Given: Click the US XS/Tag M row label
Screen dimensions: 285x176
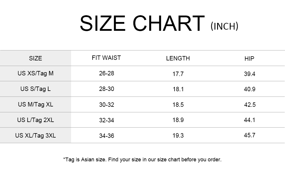Looking at the screenshot, I should pos(36,73).
